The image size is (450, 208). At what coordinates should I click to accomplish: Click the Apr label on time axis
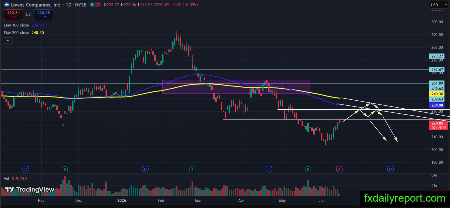pos(241,200)
